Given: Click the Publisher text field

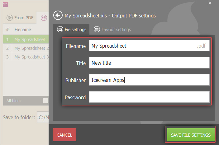Looking at the screenshot, I should (x=149, y=80).
